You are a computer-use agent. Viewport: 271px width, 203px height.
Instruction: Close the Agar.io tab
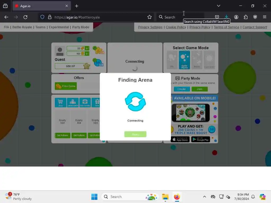coord(67,6)
